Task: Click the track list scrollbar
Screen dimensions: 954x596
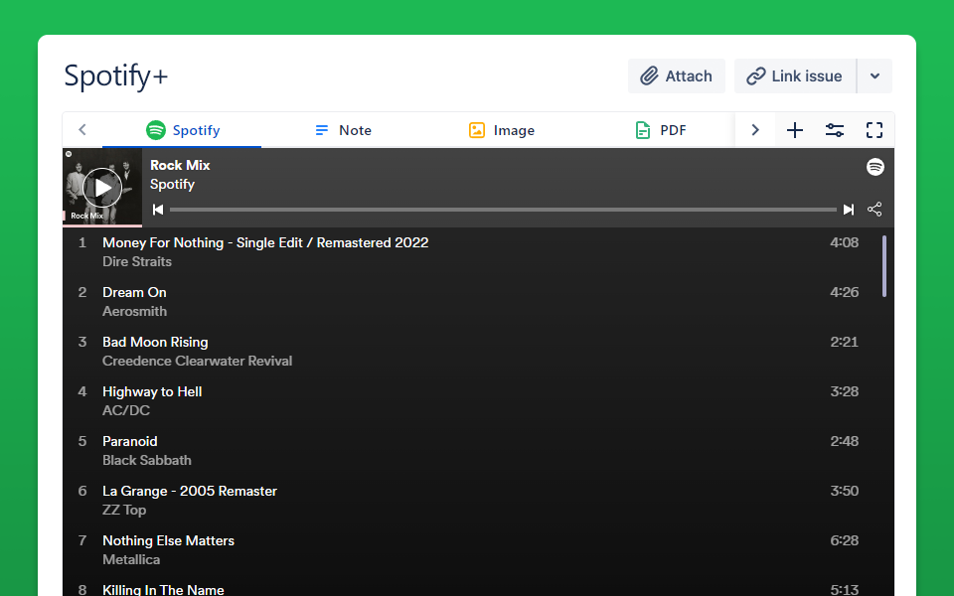Action: click(x=884, y=266)
